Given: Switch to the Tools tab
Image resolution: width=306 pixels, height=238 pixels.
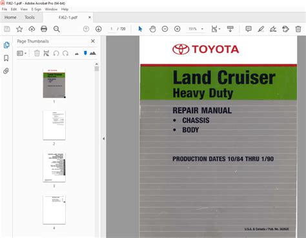Looking at the screenshot, I should click(30, 17).
